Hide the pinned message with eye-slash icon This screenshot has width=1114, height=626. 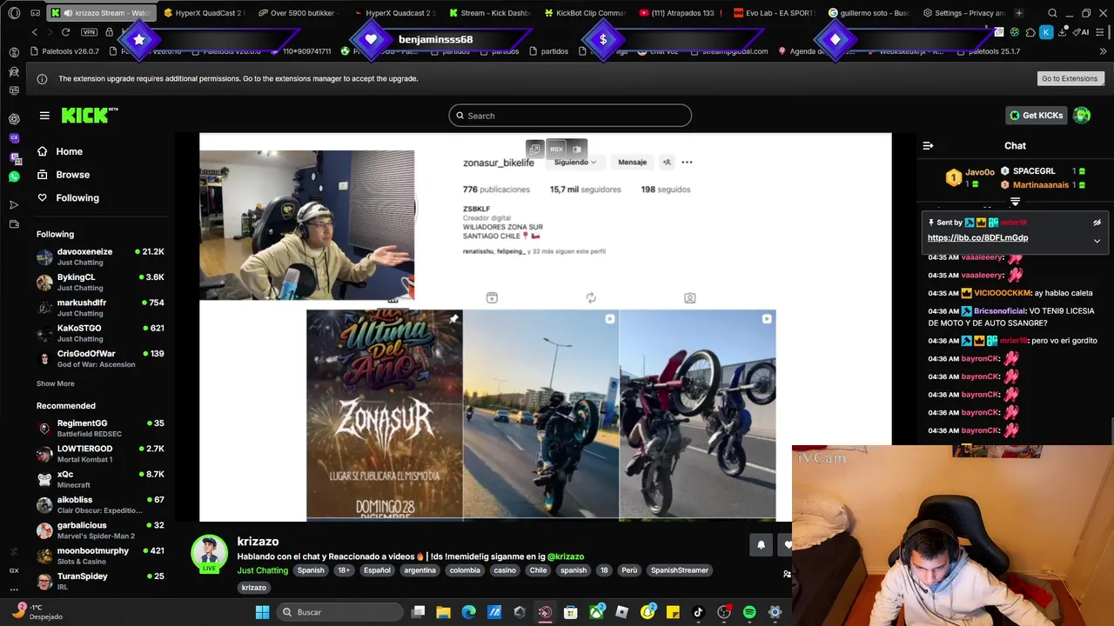(x=1097, y=223)
